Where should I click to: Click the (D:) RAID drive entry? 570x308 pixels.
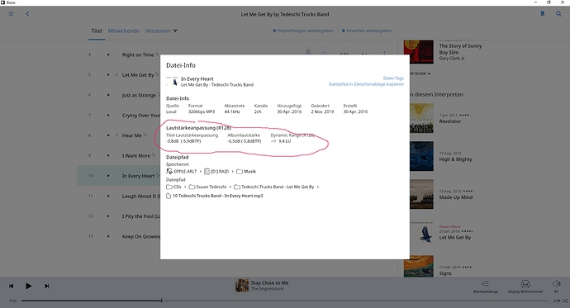tap(216, 172)
